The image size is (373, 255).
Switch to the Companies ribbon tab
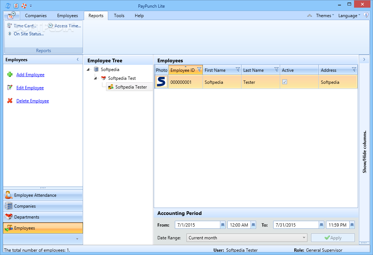coord(36,16)
